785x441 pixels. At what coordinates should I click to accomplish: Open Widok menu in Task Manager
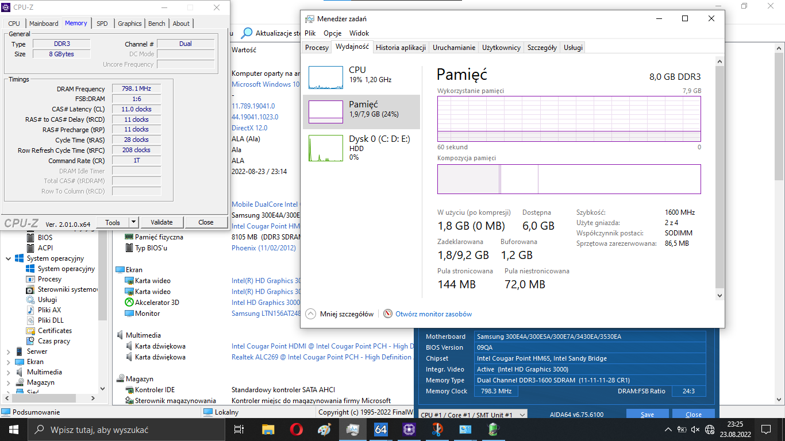tap(359, 33)
